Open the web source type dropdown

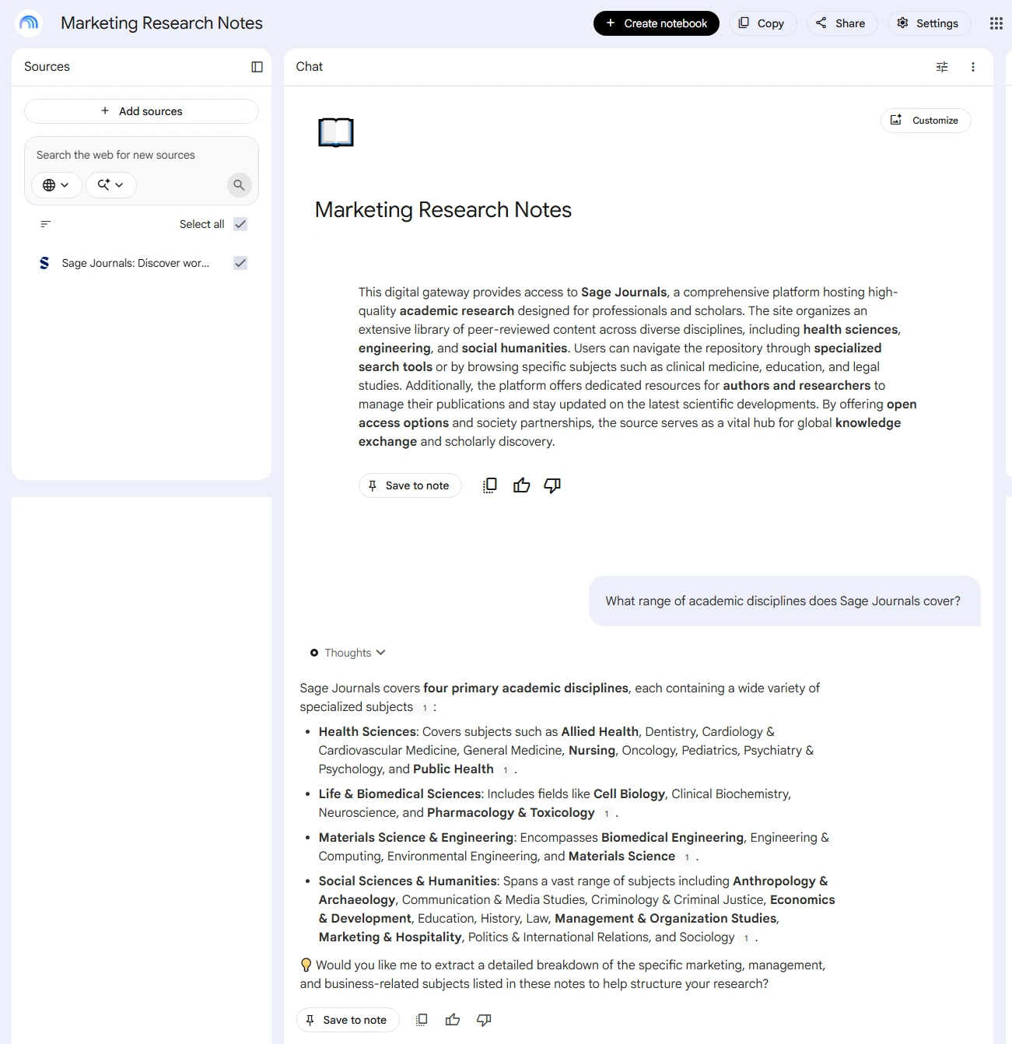[x=57, y=185]
